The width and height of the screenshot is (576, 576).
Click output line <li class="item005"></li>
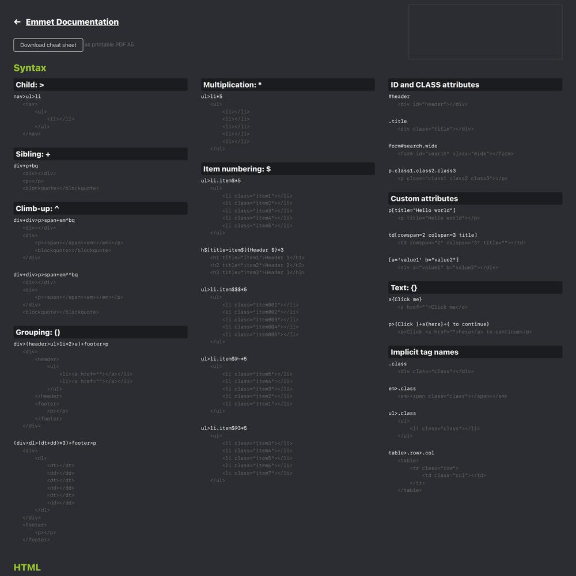(x=260, y=335)
